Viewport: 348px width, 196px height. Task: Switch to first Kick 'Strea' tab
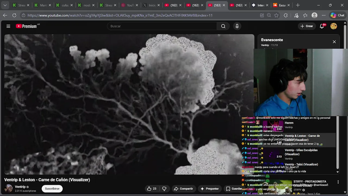point(21,5)
